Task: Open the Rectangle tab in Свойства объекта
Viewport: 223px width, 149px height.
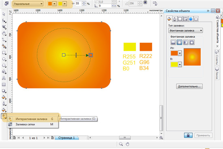Action: coord(180,19)
